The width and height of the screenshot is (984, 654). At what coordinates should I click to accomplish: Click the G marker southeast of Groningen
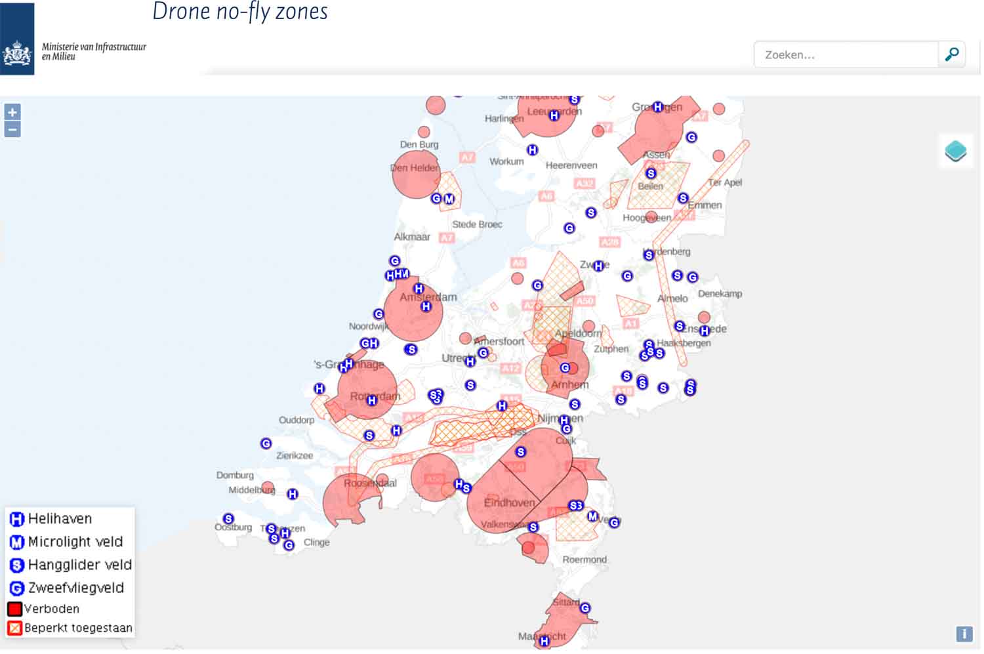[691, 137]
